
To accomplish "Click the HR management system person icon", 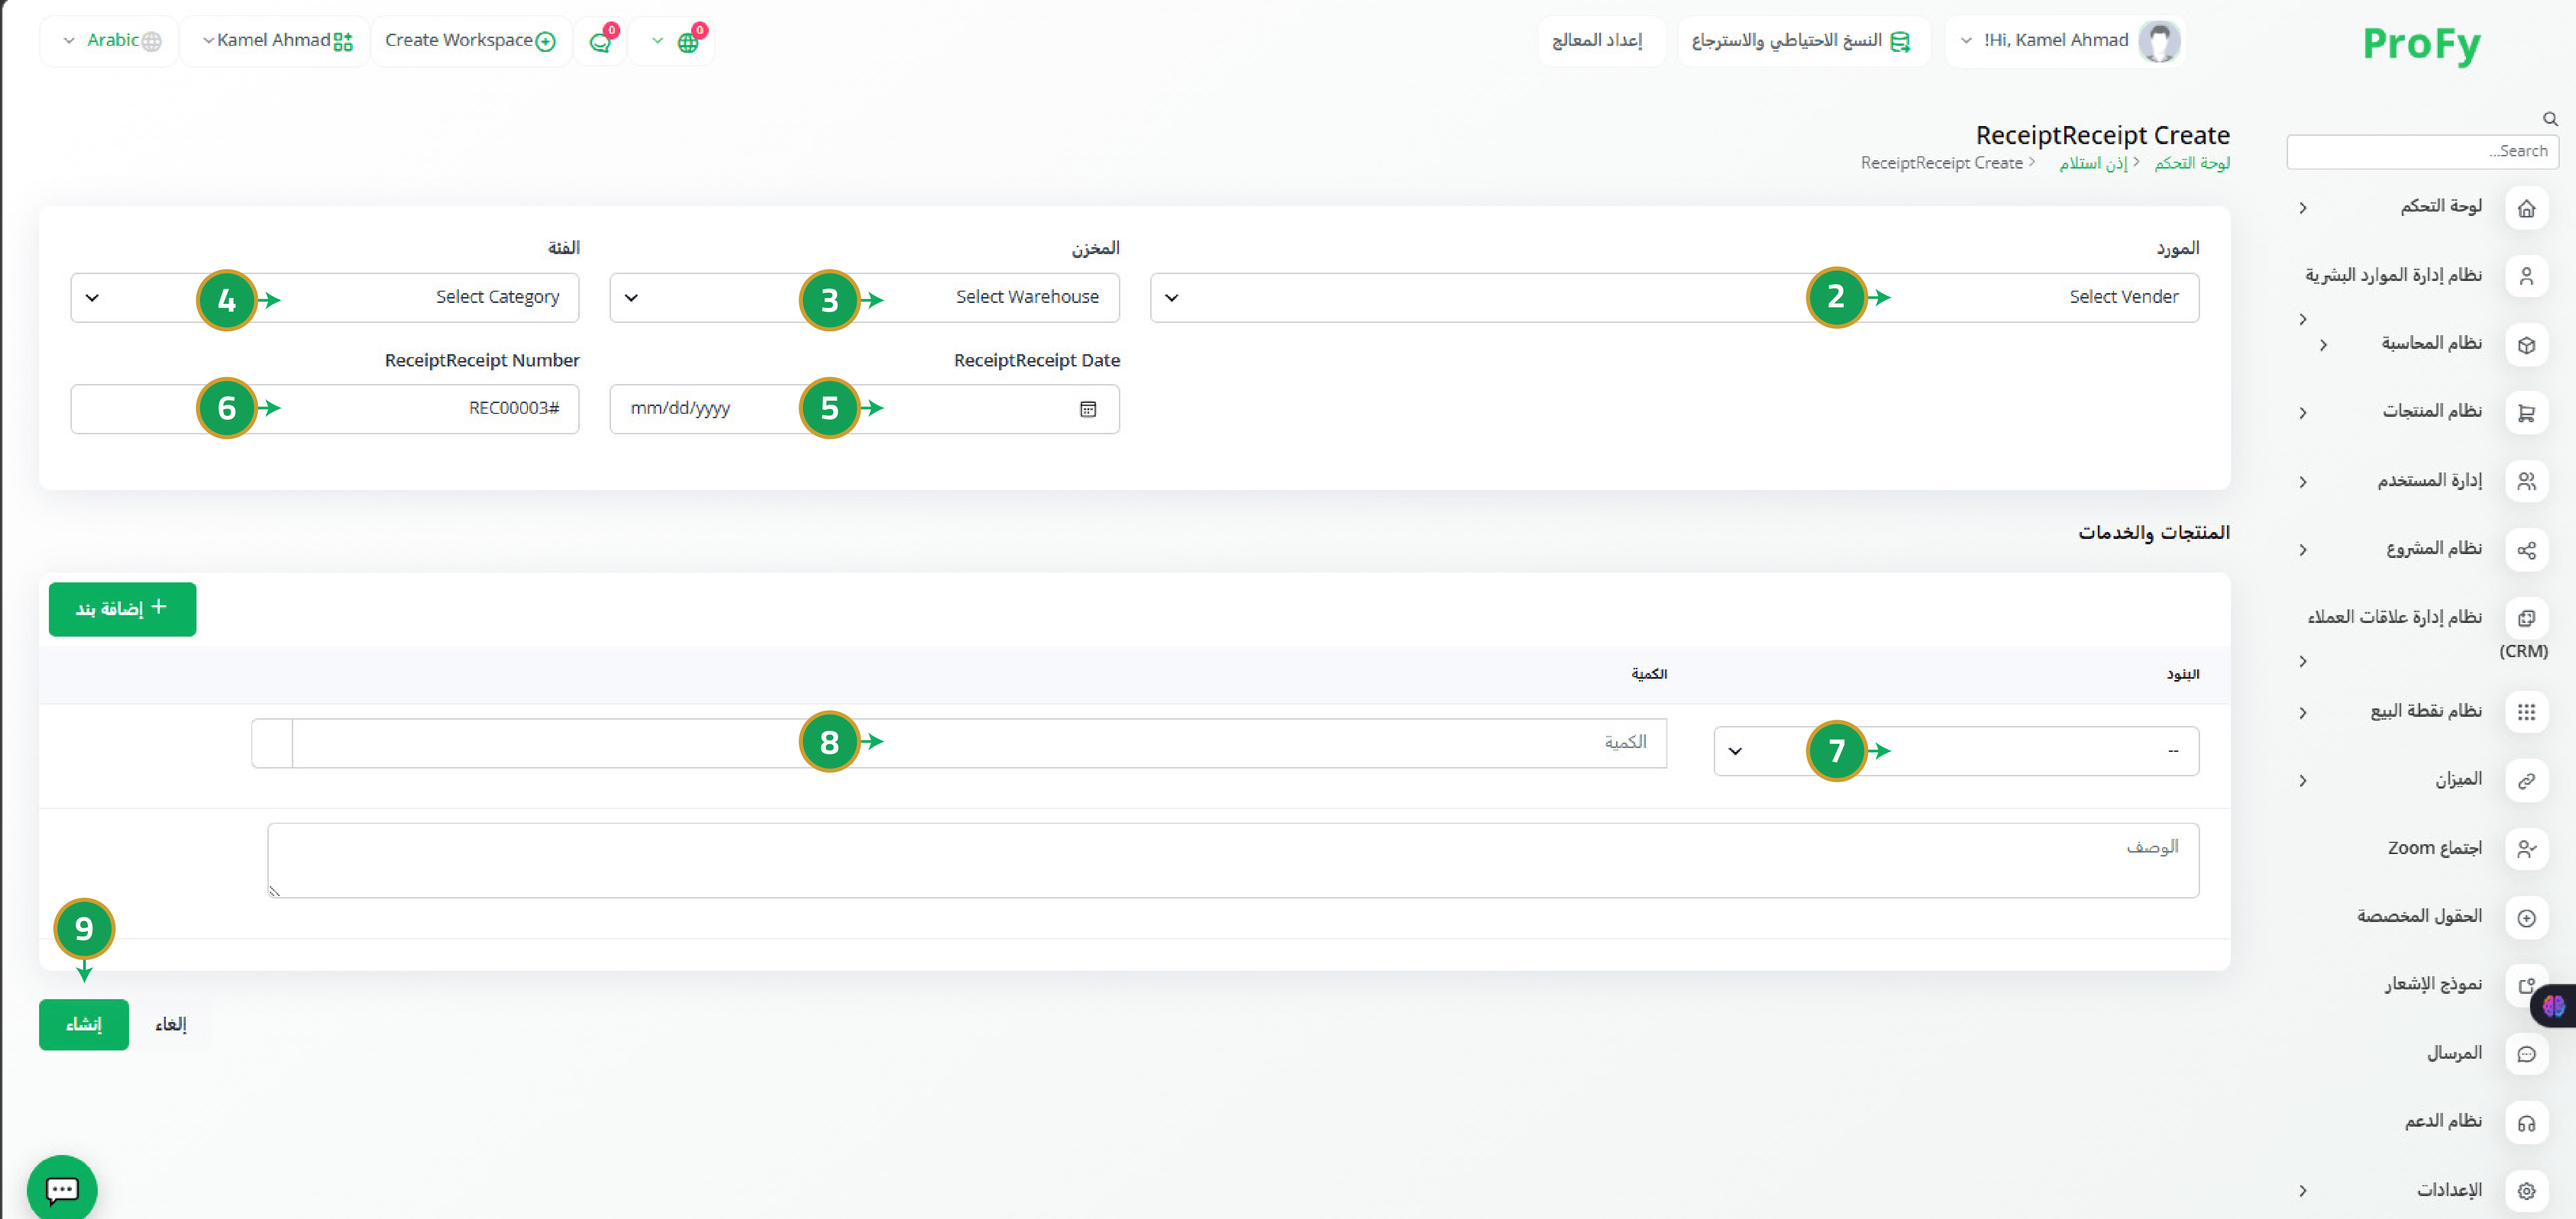I will [2526, 277].
